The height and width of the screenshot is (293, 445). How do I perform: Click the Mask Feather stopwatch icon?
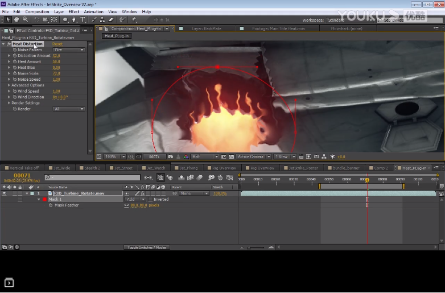pos(51,205)
